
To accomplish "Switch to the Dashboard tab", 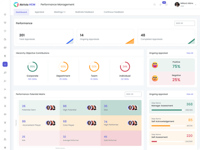I will point(21,12).
